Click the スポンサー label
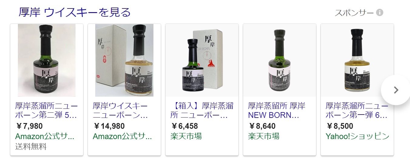 click(354, 13)
